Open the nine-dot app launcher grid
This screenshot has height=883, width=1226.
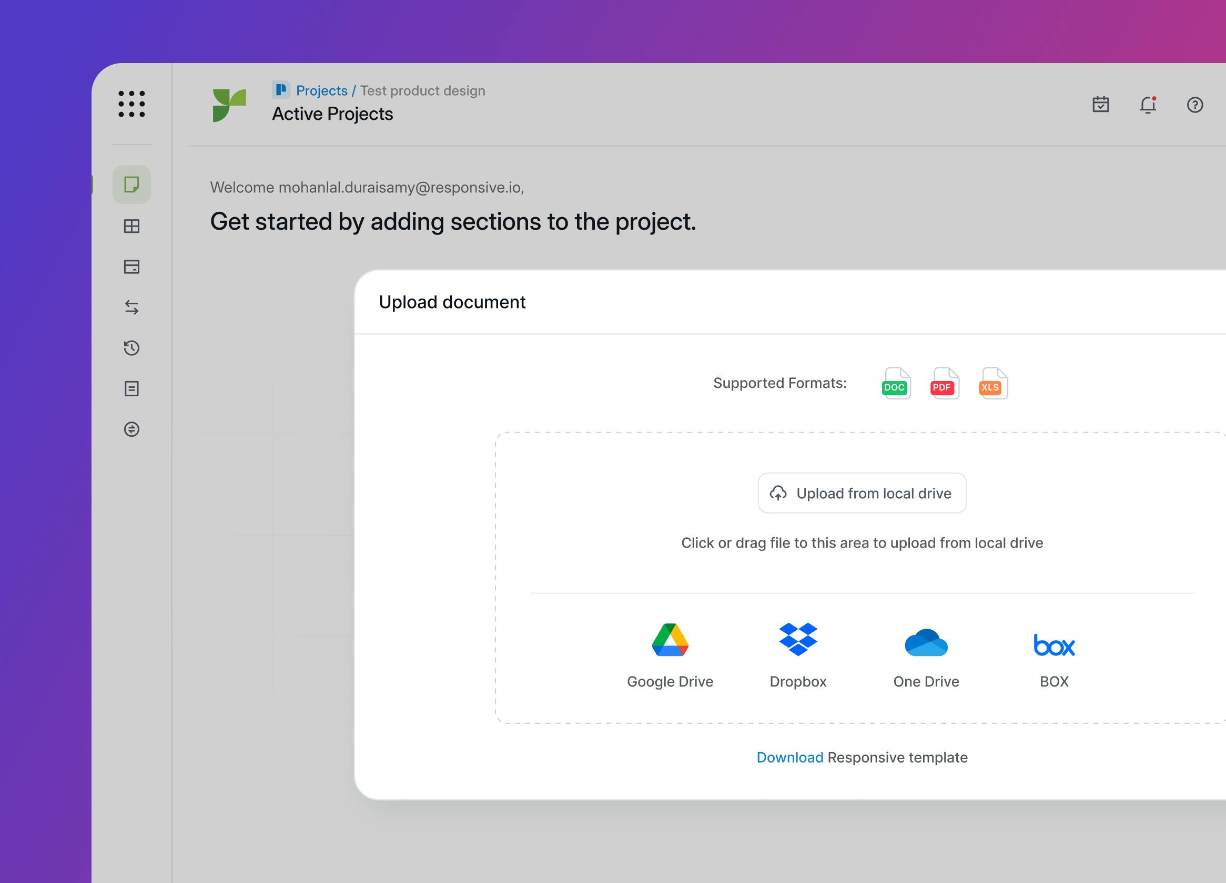pyautogui.click(x=131, y=104)
